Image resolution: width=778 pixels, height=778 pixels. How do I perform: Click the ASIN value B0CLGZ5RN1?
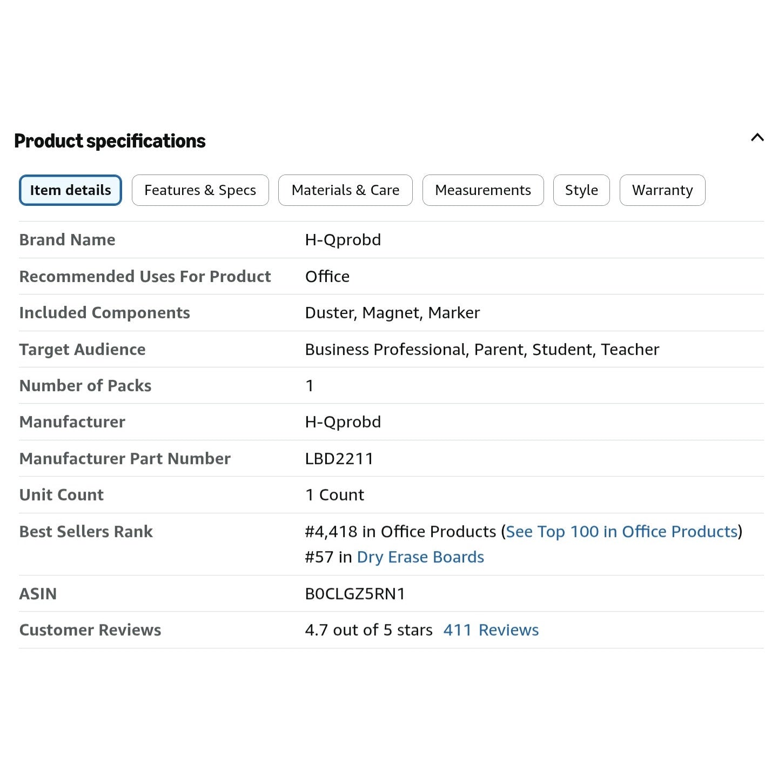[x=355, y=594]
